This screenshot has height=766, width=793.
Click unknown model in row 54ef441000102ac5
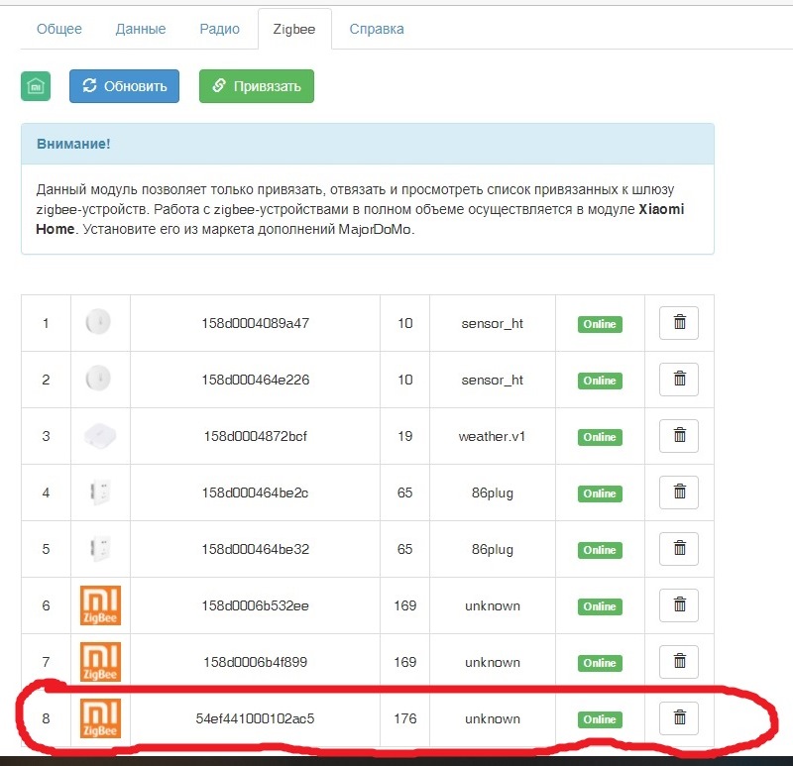tap(492, 719)
